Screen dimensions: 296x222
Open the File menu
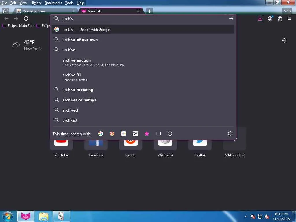4,3
